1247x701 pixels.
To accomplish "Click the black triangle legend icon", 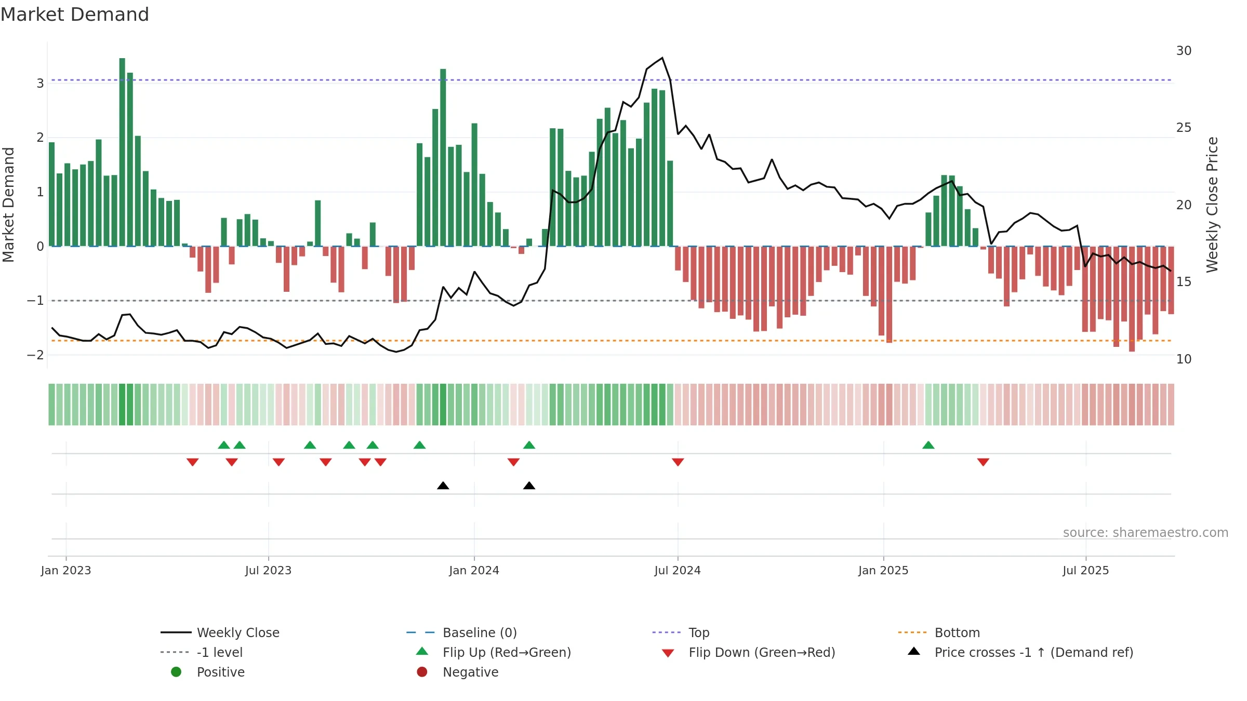I will point(914,651).
